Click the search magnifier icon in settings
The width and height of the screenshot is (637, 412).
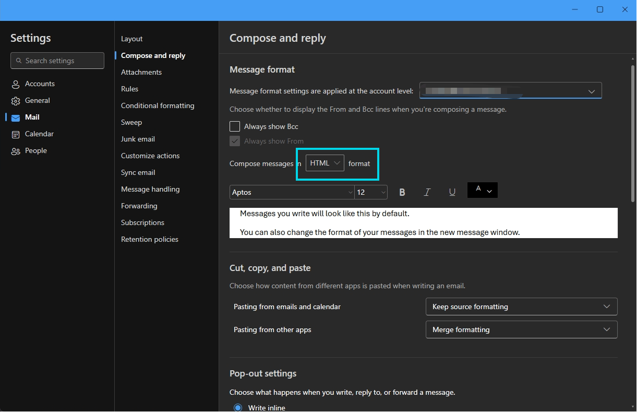19,61
